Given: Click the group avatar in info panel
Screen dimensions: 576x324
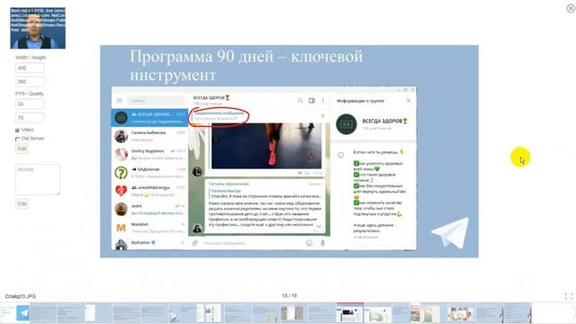Looking at the screenshot, I should click(x=346, y=124).
